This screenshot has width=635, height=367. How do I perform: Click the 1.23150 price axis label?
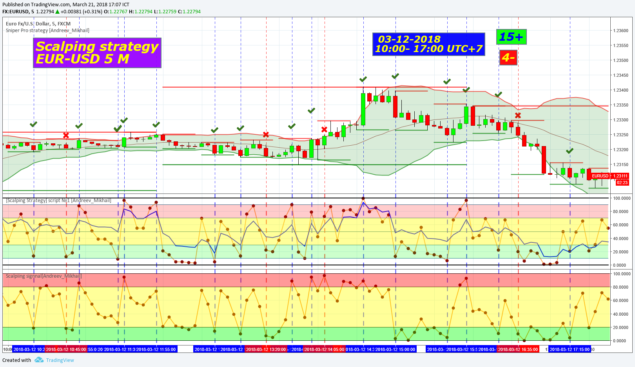pyautogui.click(x=620, y=165)
